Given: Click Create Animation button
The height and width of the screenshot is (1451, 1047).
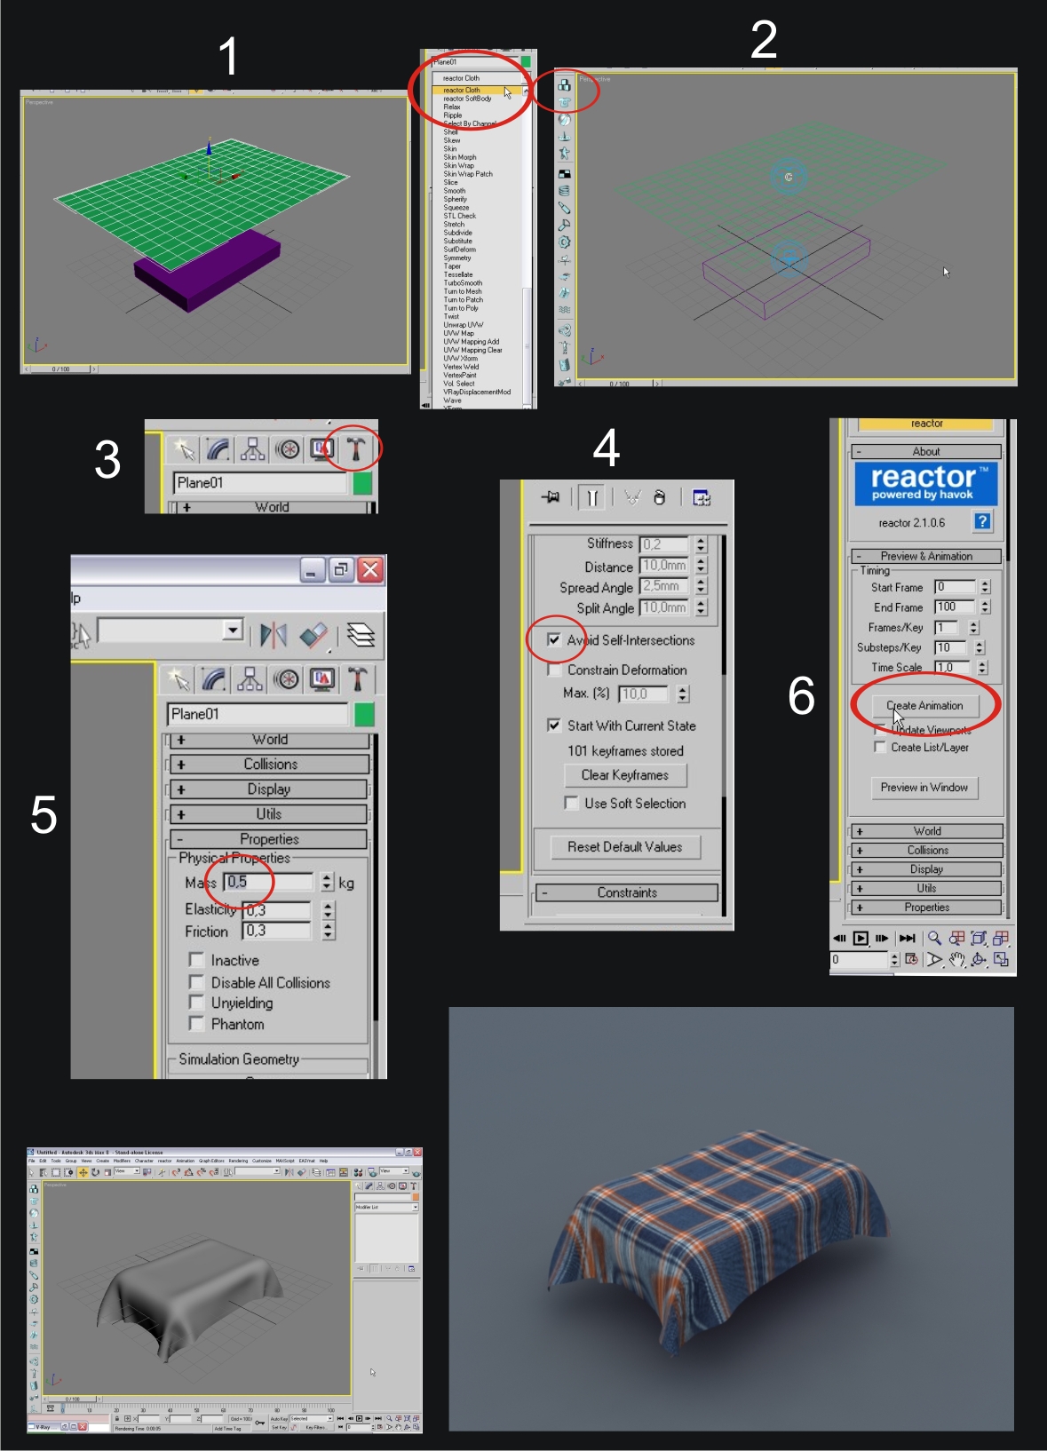Looking at the screenshot, I should (x=924, y=705).
